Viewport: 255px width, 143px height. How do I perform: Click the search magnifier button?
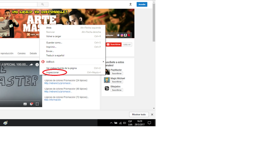pyautogui.click(x=43, y=4)
